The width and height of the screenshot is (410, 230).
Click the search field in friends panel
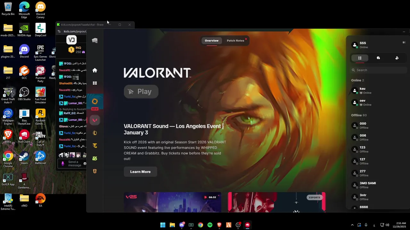pyautogui.click(x=378, y=70)
